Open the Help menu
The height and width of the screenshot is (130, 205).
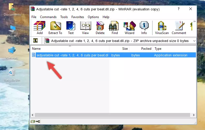[106, 17]
